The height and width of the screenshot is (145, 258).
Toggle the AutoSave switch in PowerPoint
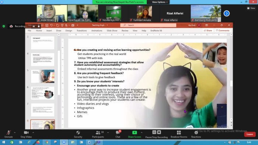(42, 25)
